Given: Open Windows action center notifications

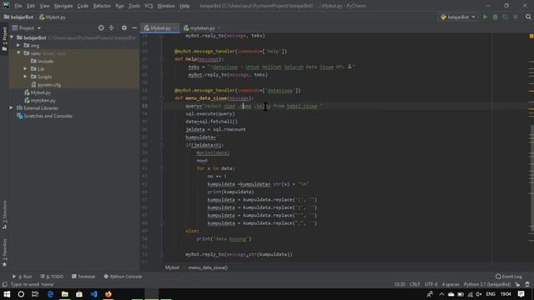Looking at the screenshot, I should coord(521,294).
